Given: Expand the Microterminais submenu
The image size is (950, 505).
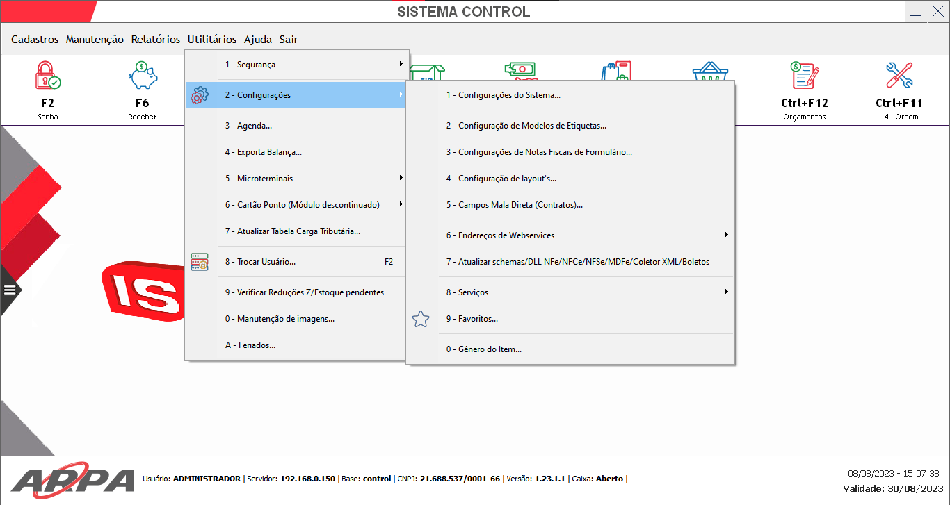Looking at the screenshot, I should (401, 179).
